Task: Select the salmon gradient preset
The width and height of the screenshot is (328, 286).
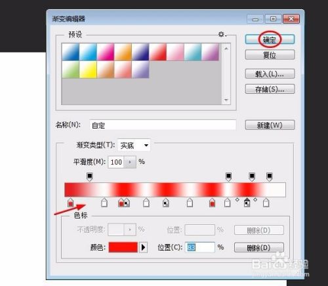Action: 123,70
